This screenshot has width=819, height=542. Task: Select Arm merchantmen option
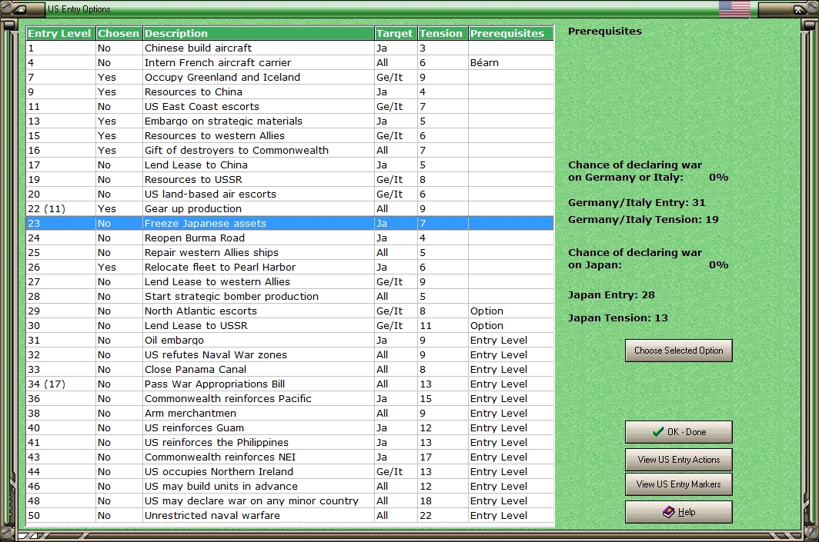(x=290, y=413)
